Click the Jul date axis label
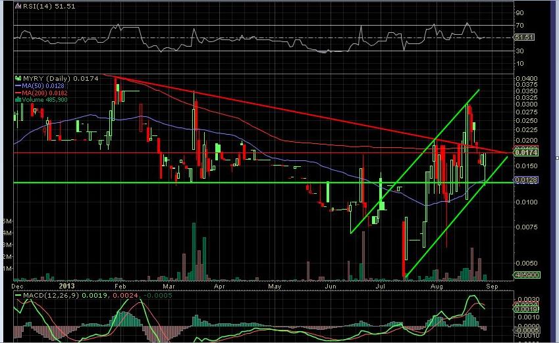Screen dimensions: 559x343 click(x=381, y=286)
